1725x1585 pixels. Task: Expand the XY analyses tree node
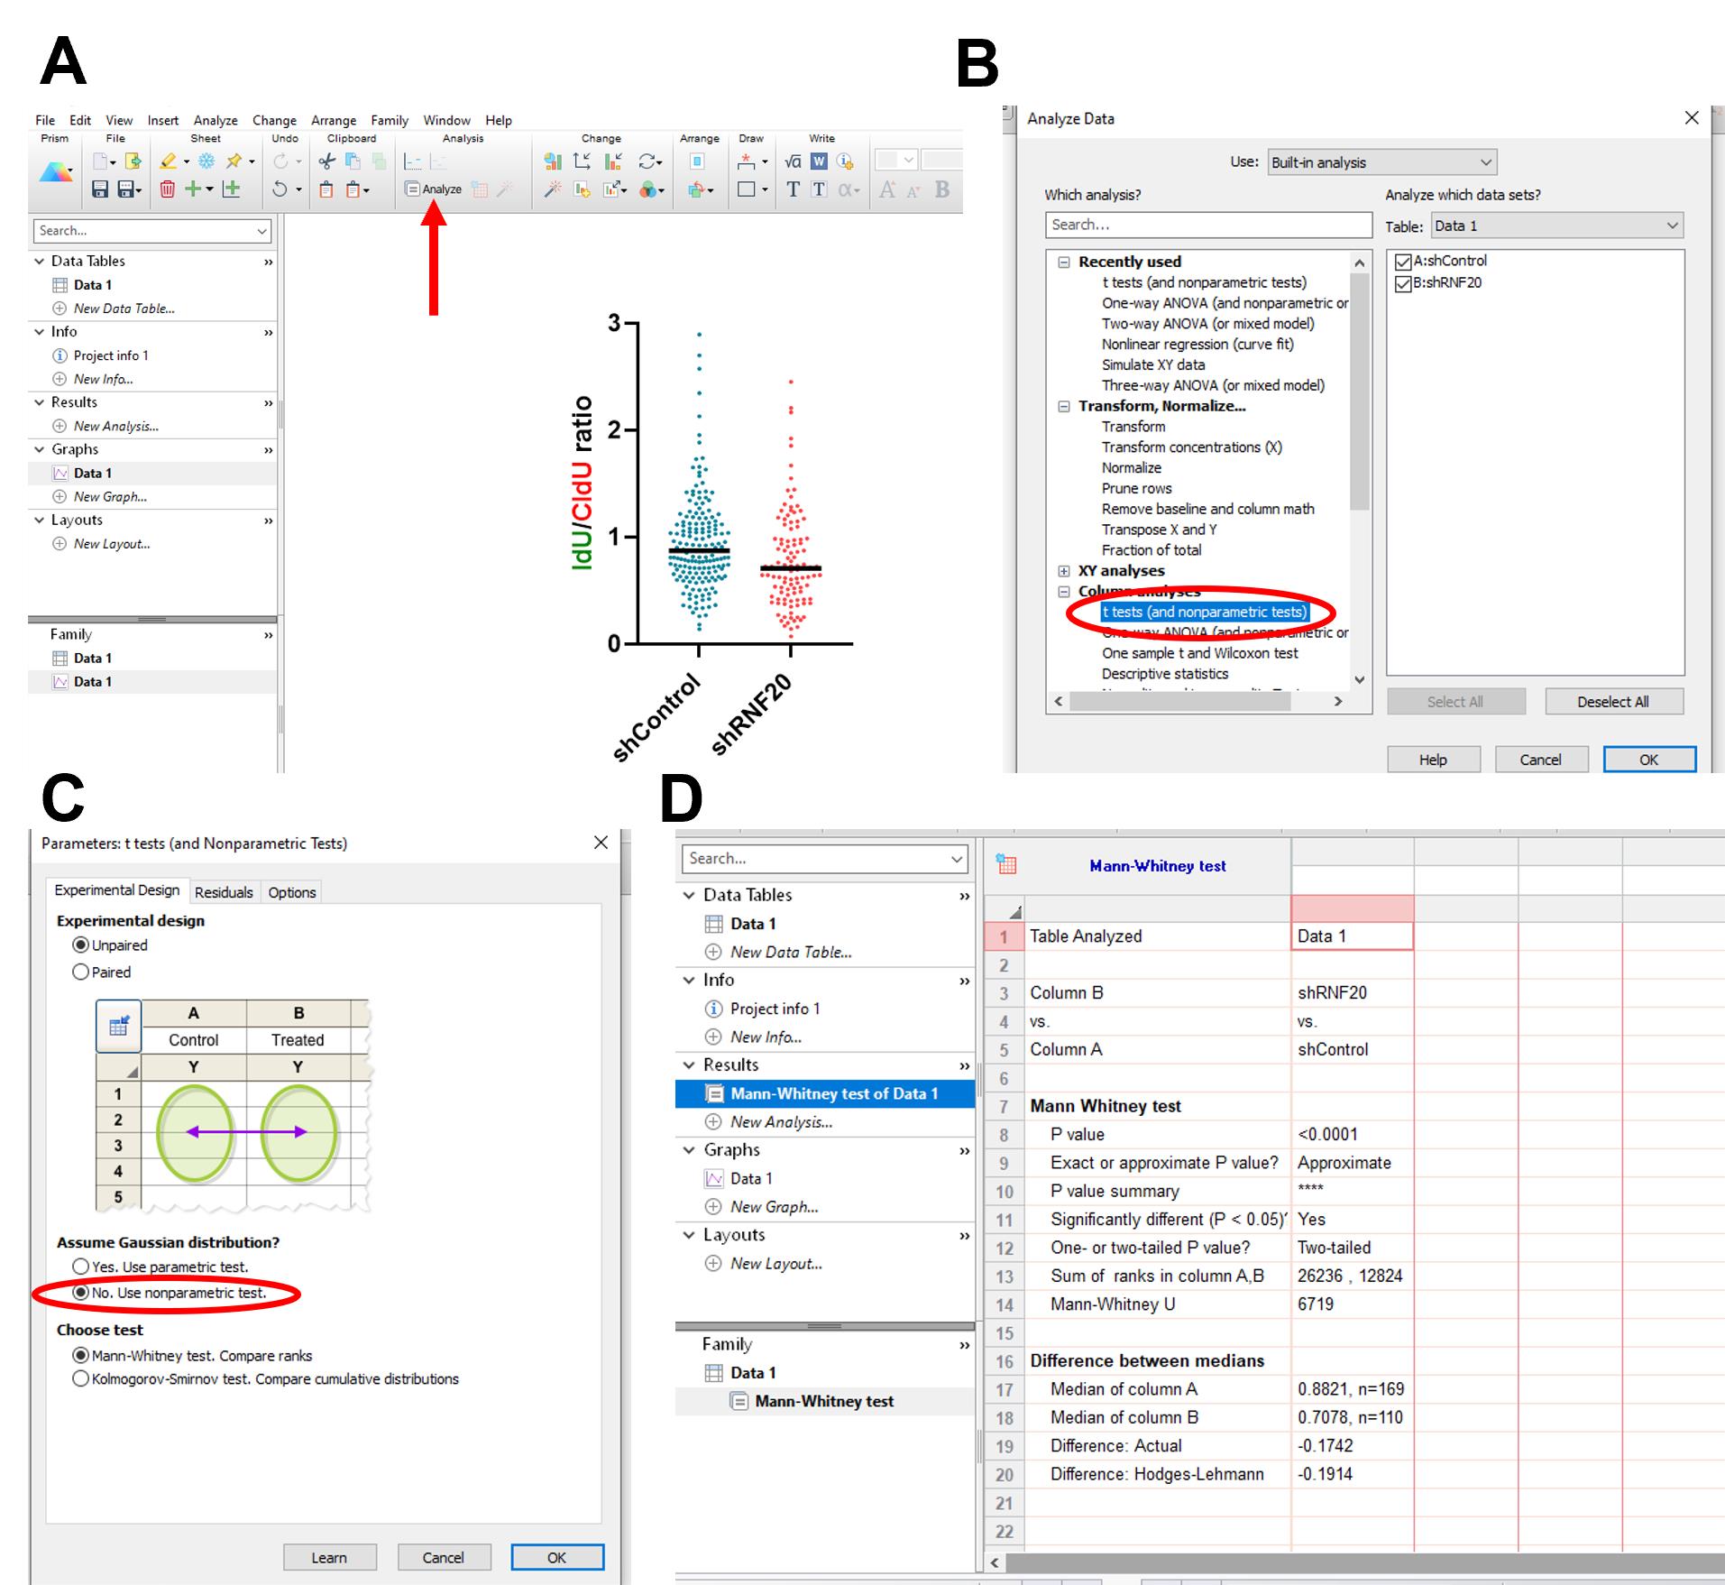[x=1064, y=571]
